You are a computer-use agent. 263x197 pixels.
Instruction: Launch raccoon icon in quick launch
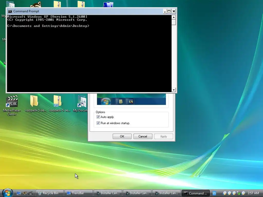coord(25,193)
